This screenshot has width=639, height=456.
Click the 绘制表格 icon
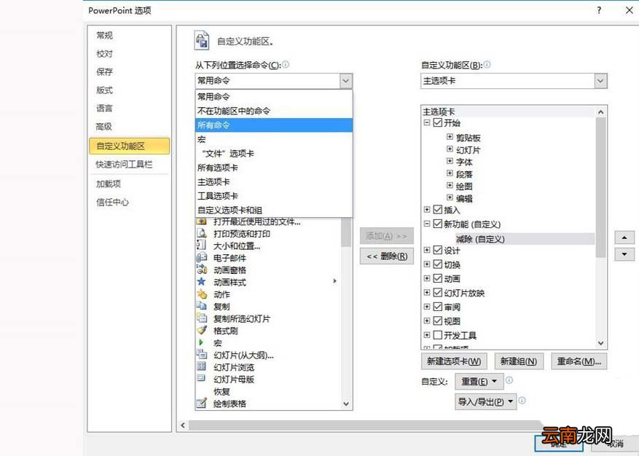pyautogui.click(x=201, y=403)
